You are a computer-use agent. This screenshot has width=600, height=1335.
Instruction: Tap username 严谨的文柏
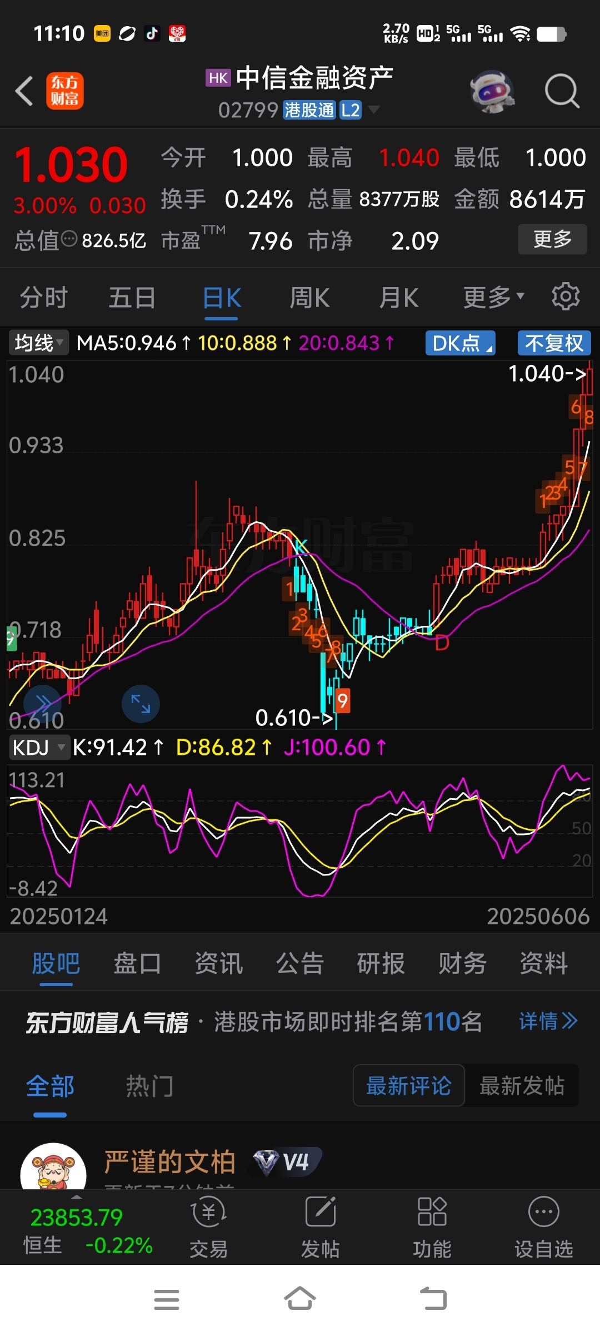(170, 1162)
